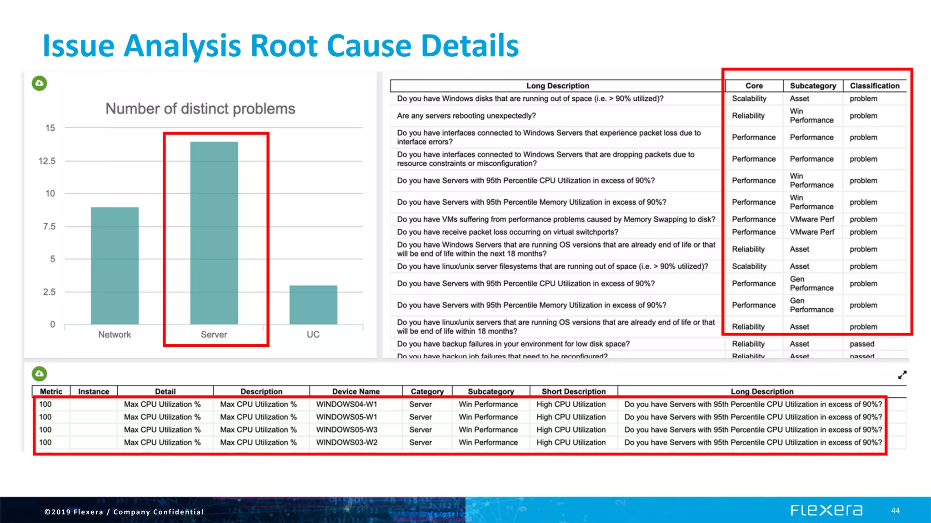Sort by the Description column header
The image size is (931, 523).
point(261,391)
